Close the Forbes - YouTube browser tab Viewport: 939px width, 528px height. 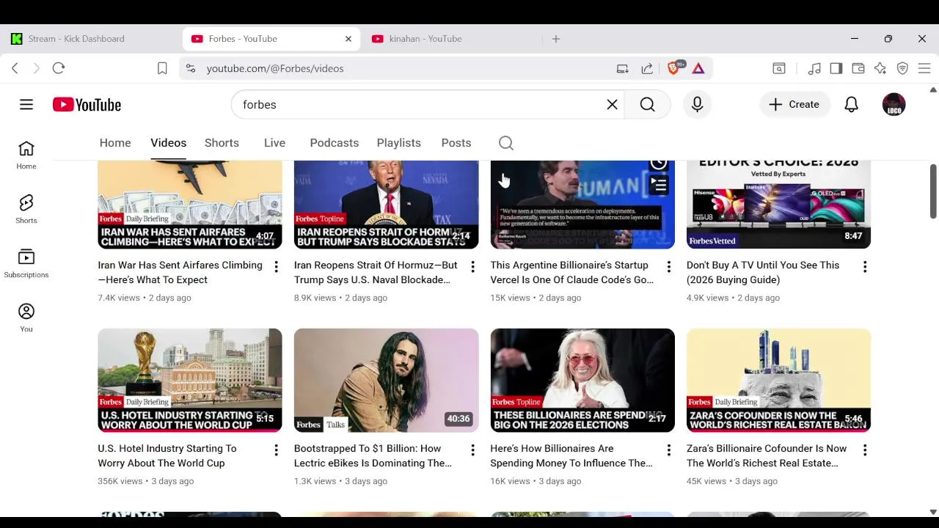(348, 39)
